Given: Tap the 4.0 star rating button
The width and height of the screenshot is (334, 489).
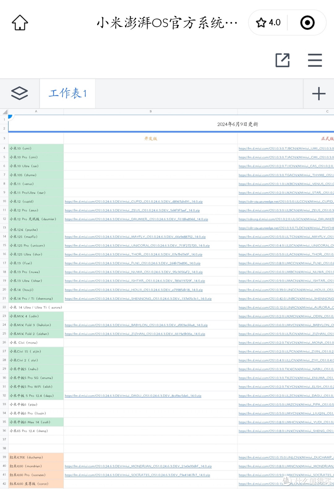Looking at the screenshot, I should 268,23.
